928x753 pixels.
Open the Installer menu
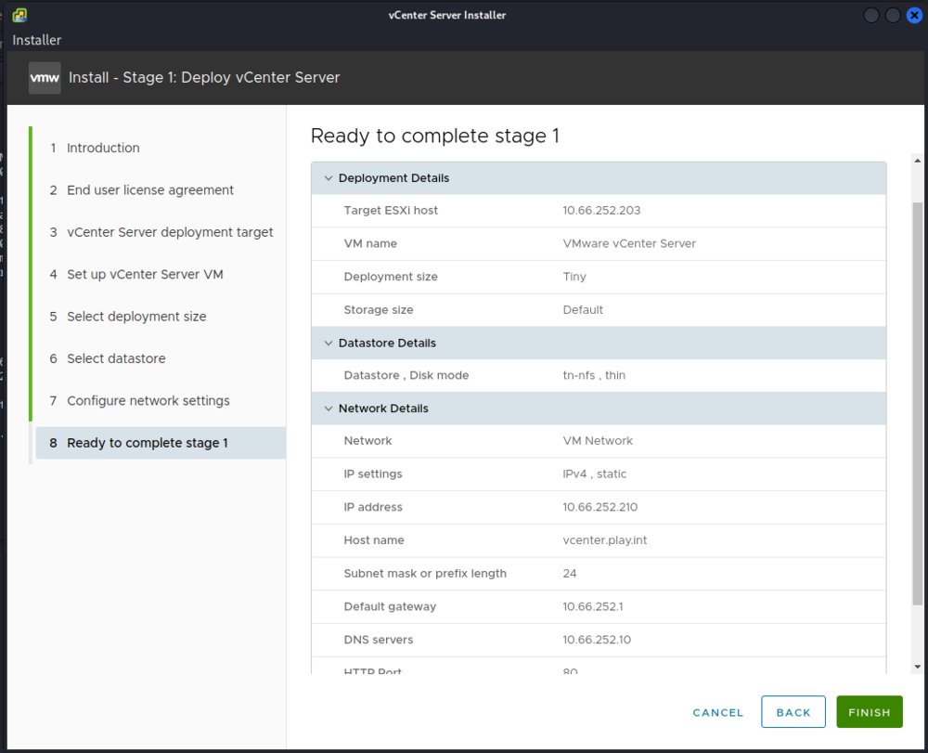pyautogui.click(x=37, y=40)
